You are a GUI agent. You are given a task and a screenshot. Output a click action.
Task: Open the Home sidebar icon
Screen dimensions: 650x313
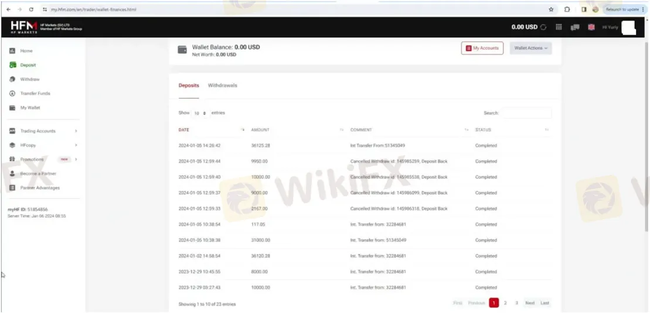click(x=12, y=50)
